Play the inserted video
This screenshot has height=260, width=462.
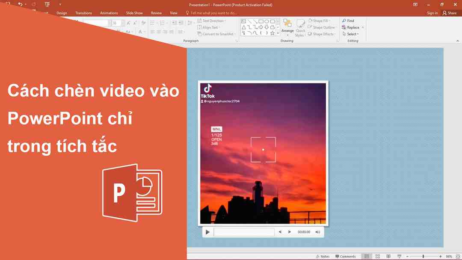point(207,232)
